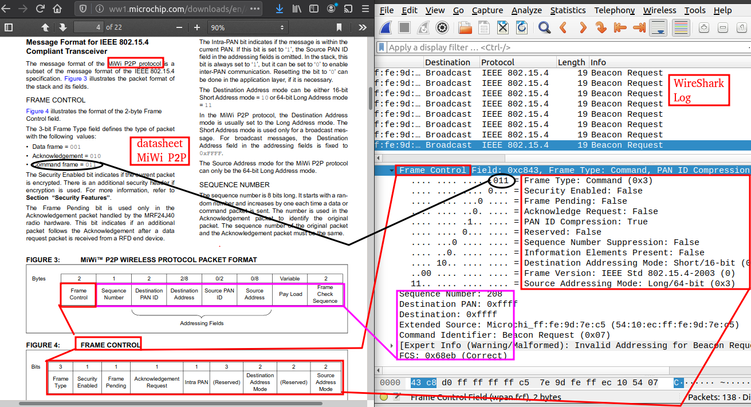Open Firefox downloads arrow icon
This screenshot has width=751, height=407.
pos(279,9)
